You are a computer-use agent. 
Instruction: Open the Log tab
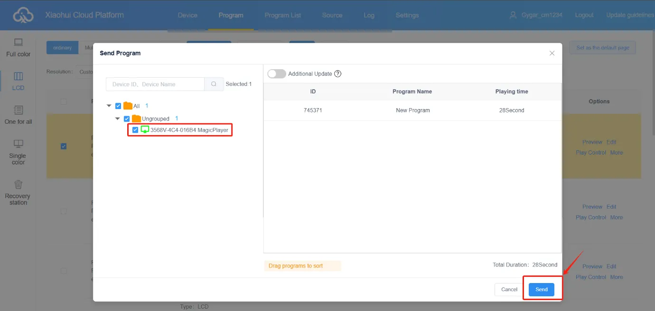[x=369, y=15]
